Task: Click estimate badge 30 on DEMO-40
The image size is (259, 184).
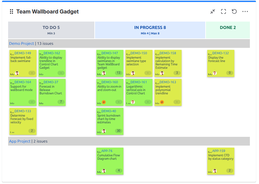Action: coord(119,131)
